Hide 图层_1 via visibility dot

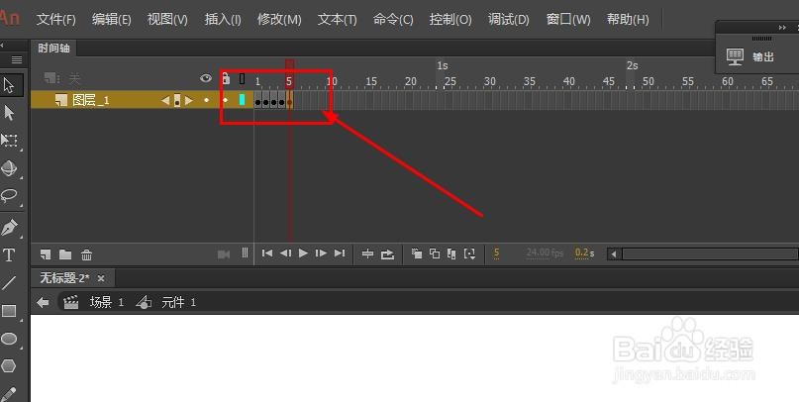click(x=206, y=100)
